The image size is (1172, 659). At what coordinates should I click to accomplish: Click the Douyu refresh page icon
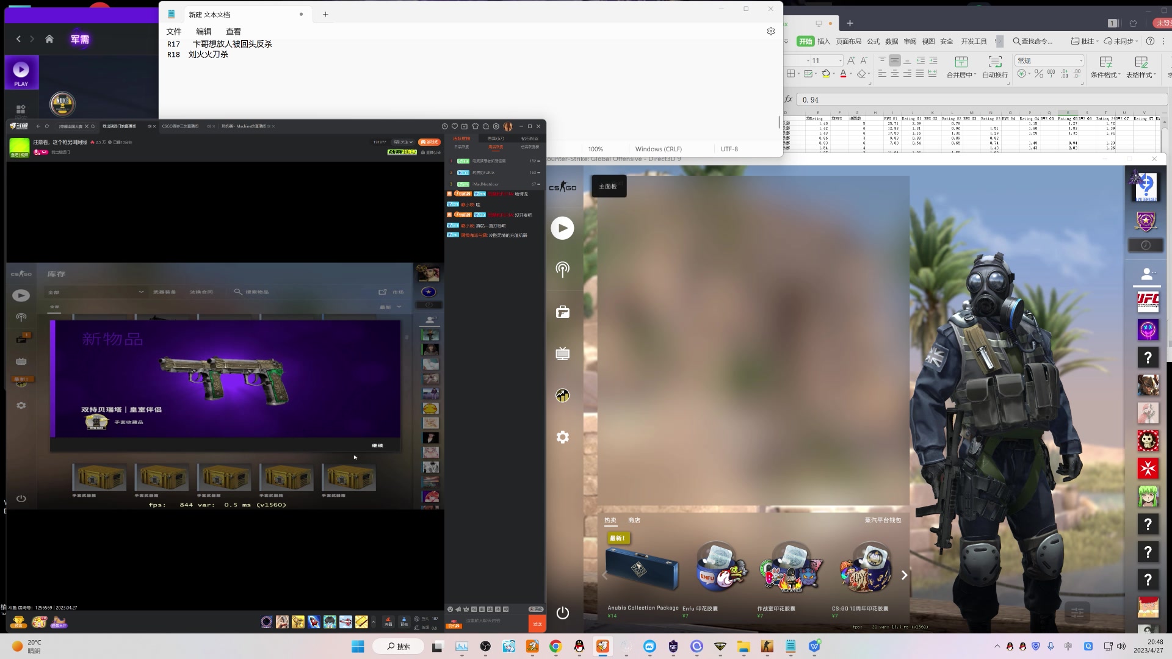[47, 126]
